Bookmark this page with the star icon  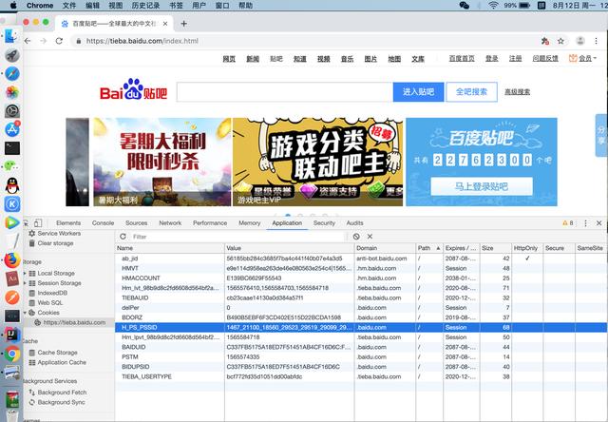560,41
